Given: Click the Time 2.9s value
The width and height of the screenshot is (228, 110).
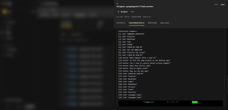Looking at the screenshot, I should coord(147,17).
